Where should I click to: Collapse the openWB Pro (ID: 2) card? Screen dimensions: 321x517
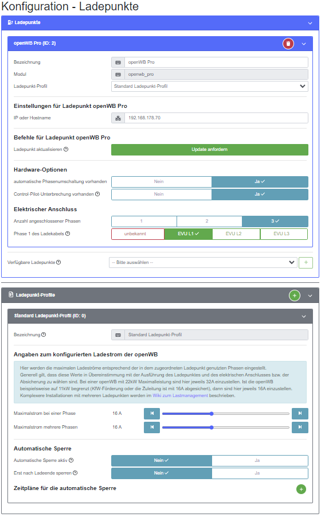(304, 44)
